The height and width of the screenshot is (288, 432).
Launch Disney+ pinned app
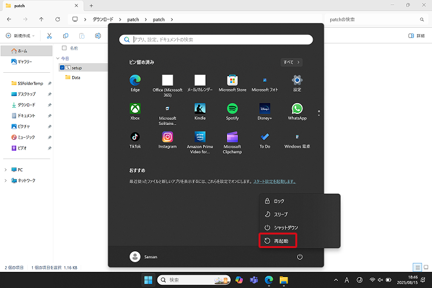coord(265,111)
